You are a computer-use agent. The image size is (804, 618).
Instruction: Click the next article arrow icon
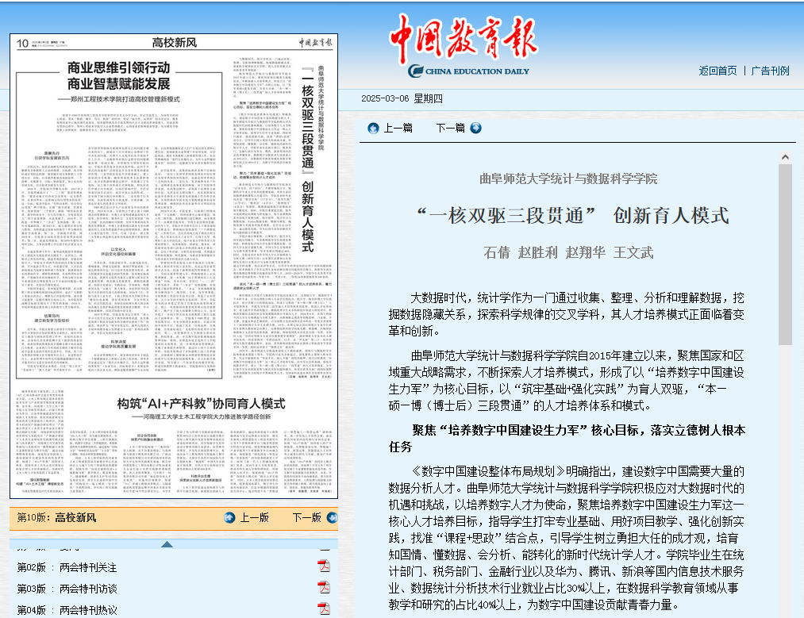tap(475, 128)
